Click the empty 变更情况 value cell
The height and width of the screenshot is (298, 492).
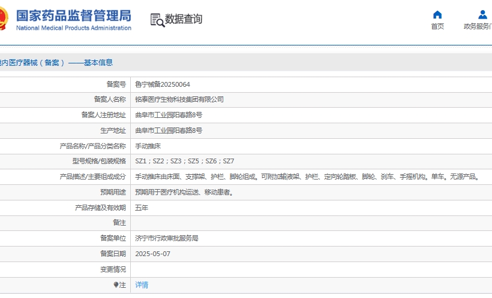[x=311, y=269]
